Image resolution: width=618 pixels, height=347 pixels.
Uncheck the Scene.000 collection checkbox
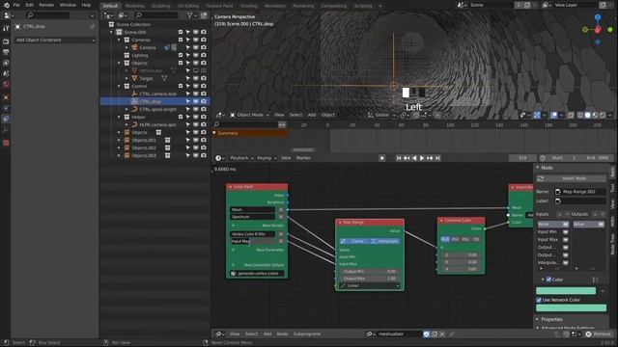[x=181, y=32]
